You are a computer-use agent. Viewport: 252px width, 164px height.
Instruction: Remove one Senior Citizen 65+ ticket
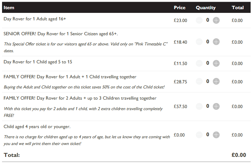click(199, 42)
